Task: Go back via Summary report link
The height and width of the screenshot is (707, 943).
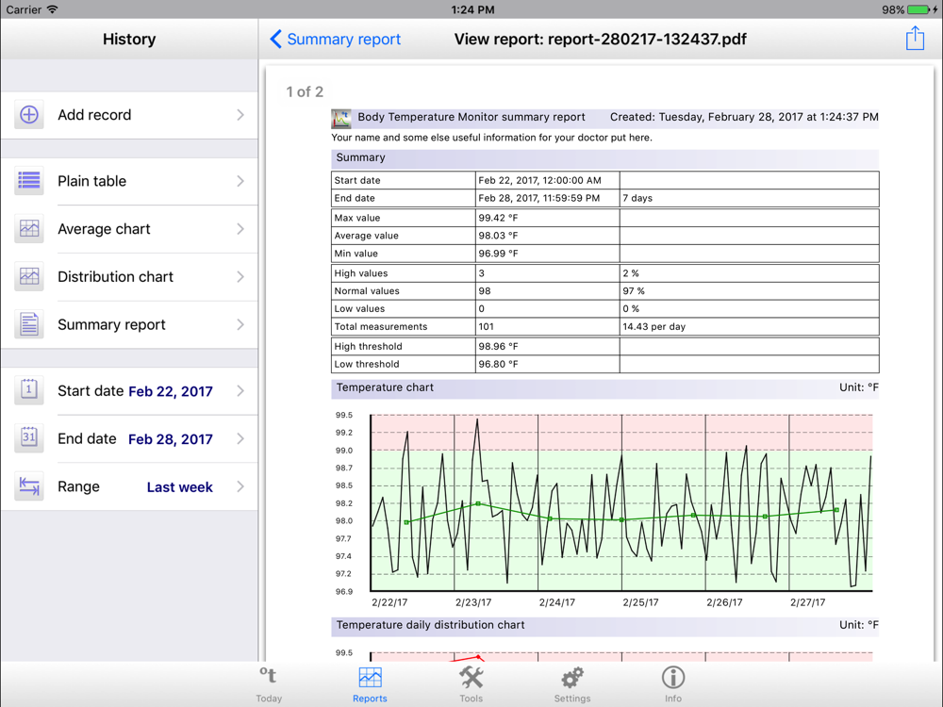Action: tap(336, 40)
